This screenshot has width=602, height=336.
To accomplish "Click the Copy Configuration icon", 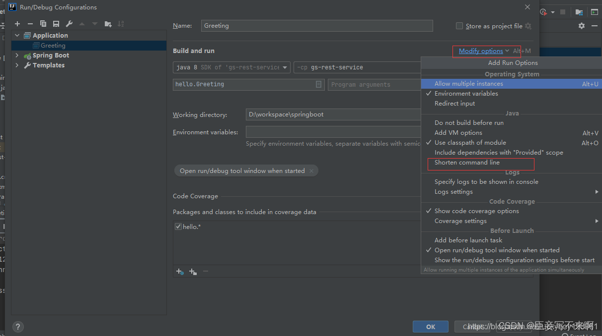I will 43,23.
